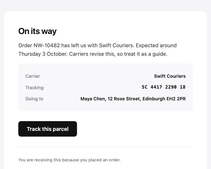This screenshot has height=169, width=211.
Task: Select the tracking number SC 4417 2290 18
Action: click(x=164, y=87)
